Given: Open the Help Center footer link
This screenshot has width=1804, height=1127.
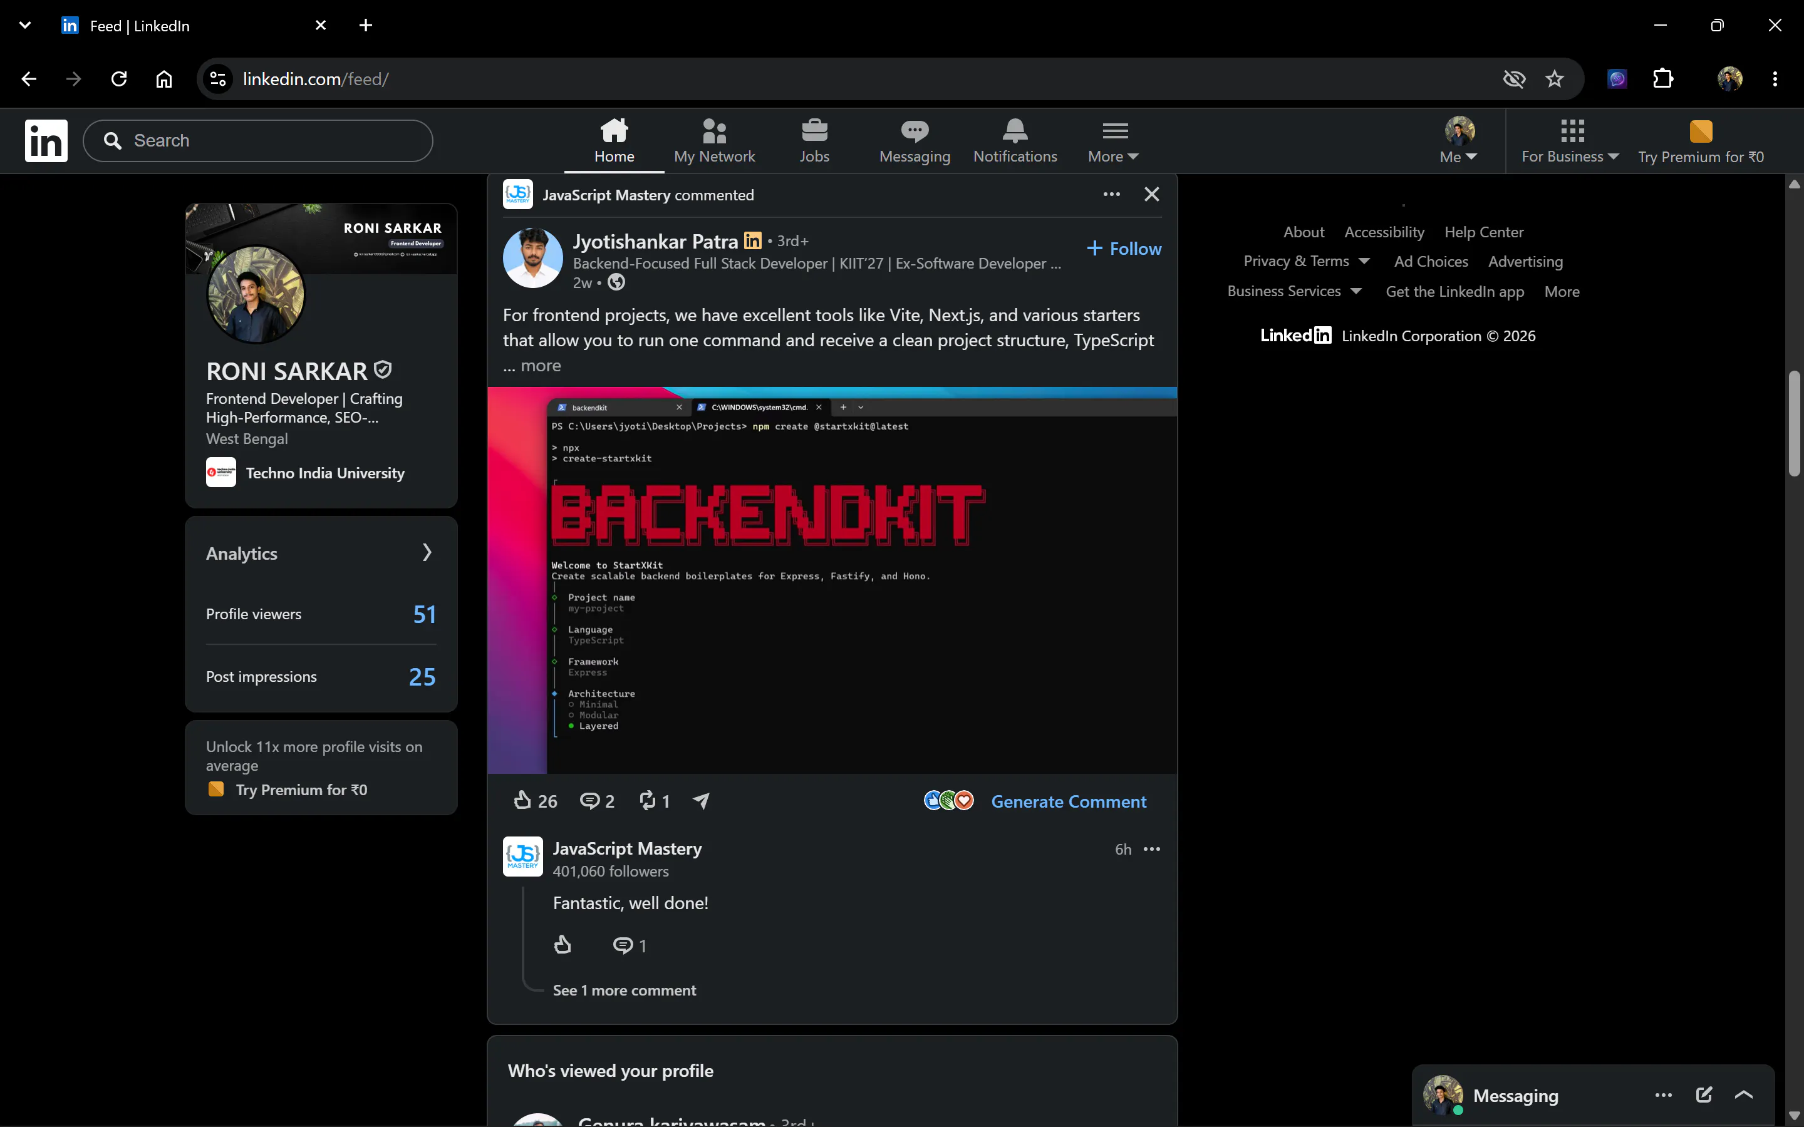Looking at the screenshot, I should click(1483, 232).
